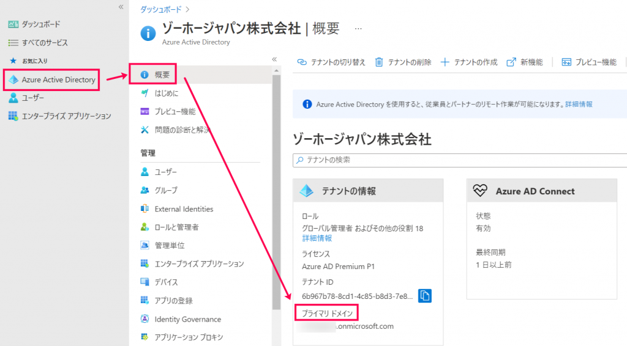
Task: Open the more options ellipsis beside 概要 title
Action: pos(358,29)
